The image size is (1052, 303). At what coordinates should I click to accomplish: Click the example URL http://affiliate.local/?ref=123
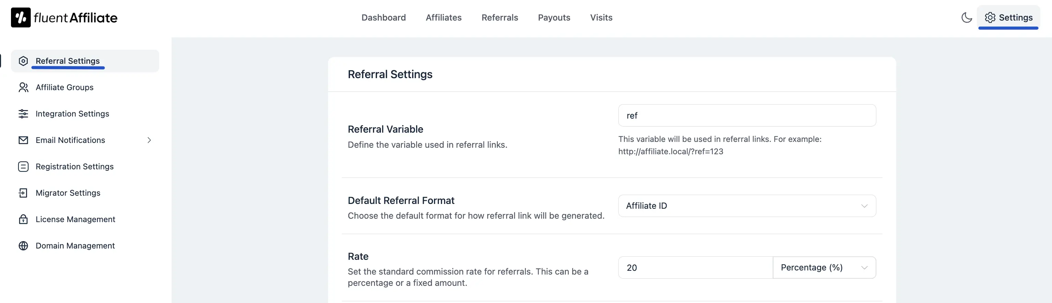click(x=670, y=152)
